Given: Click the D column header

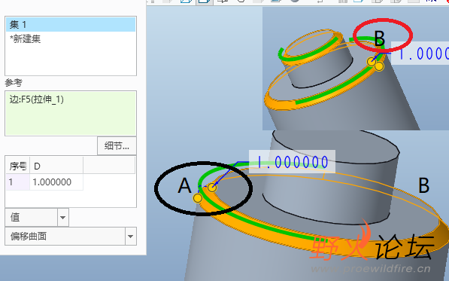Looking at the screenshot, I should click(56, 166).
